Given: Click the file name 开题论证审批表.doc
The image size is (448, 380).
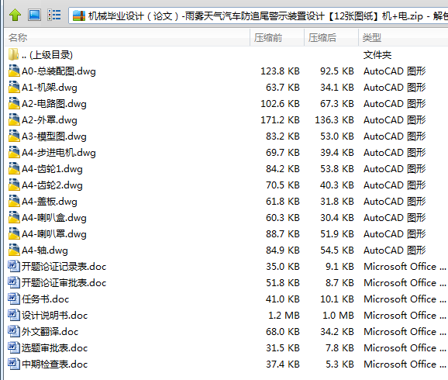Looking at the screenshot, I should click(x=64, y=283).
